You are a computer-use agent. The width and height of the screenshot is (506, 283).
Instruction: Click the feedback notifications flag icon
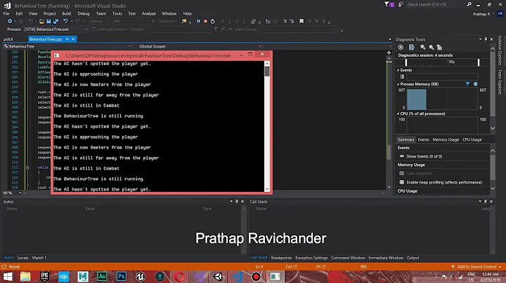pos(387,4)
